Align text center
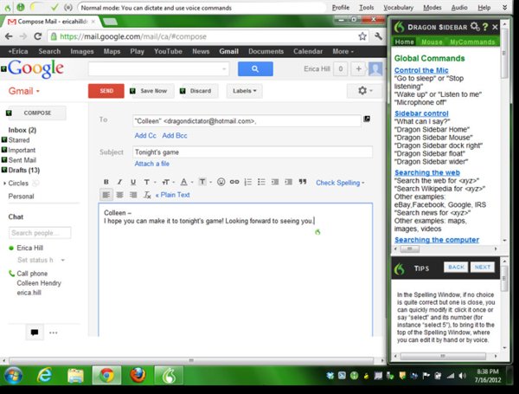 point(120,195)
